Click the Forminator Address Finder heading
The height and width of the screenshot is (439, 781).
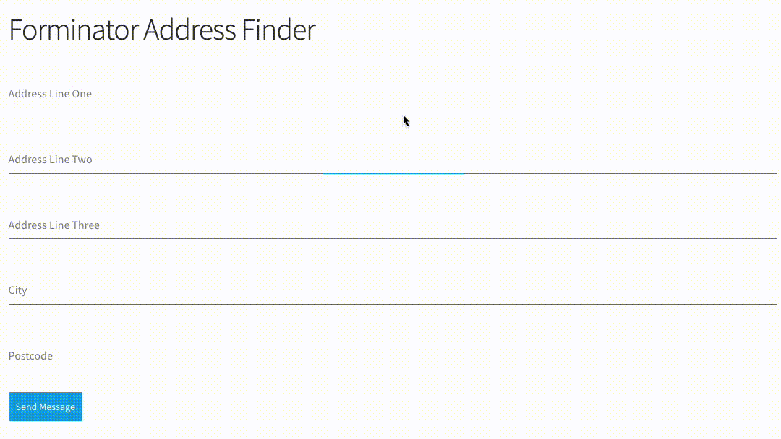(x=161, y=30)
